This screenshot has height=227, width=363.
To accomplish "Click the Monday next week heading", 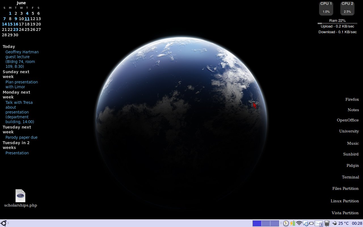I will (16, 94).
